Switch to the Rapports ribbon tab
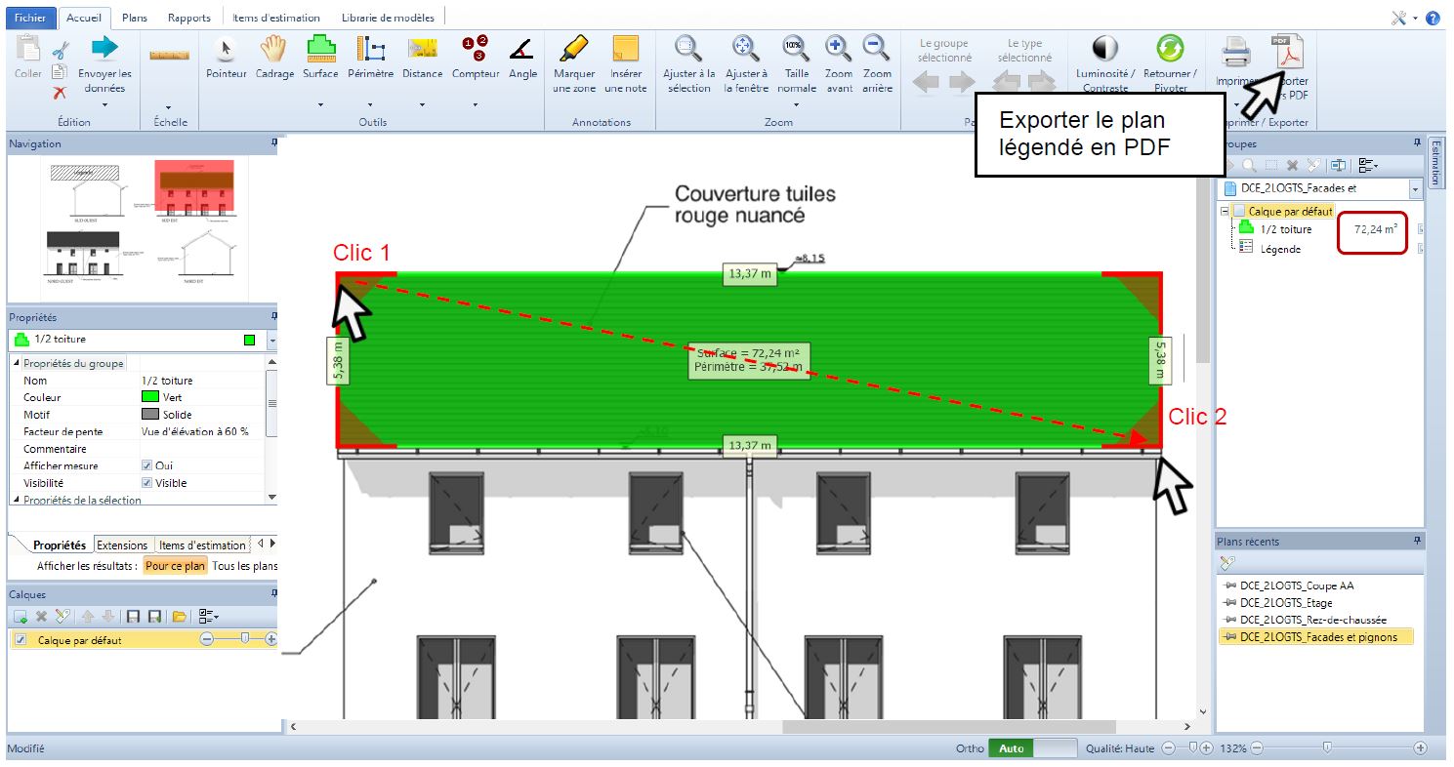 click(x=188, y=18)
